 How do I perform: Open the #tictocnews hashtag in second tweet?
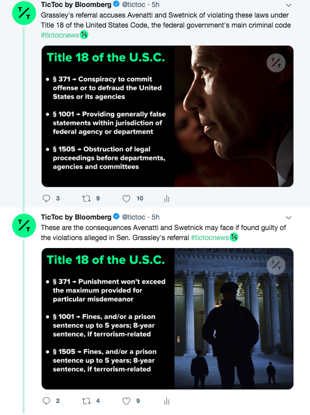click(x=210, y=237)
